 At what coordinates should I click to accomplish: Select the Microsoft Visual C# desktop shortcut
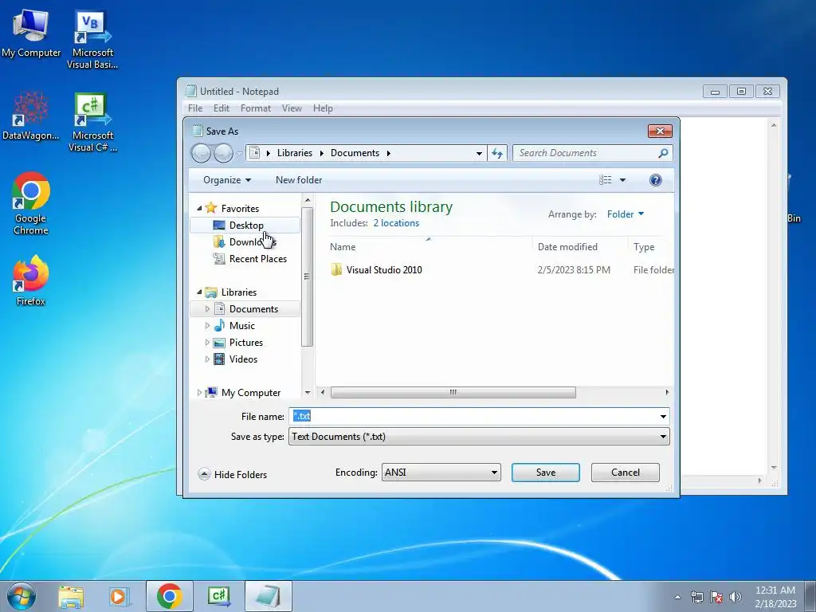coord(92,122)
